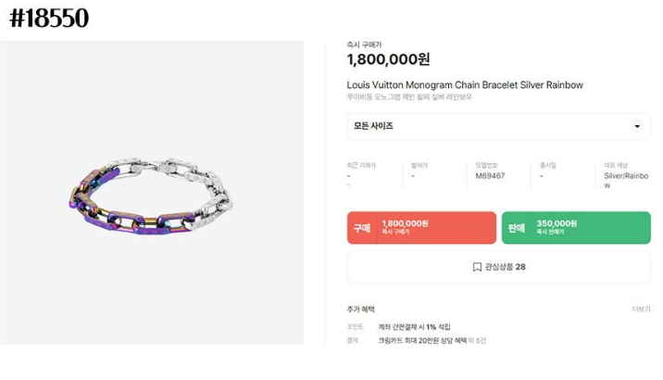Open the 모든 사이즈 dropdown arrow
Screen dimensions: 663x380
[x=637, y=126]
